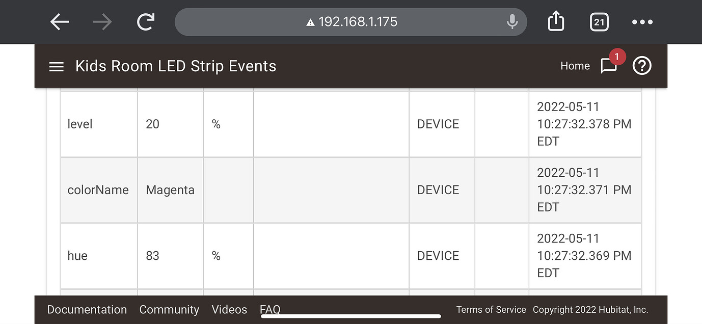The height and width of the screenshot is (324, 702).
Task: Open the hamburger navigation menu
Action: pos(56,66)
